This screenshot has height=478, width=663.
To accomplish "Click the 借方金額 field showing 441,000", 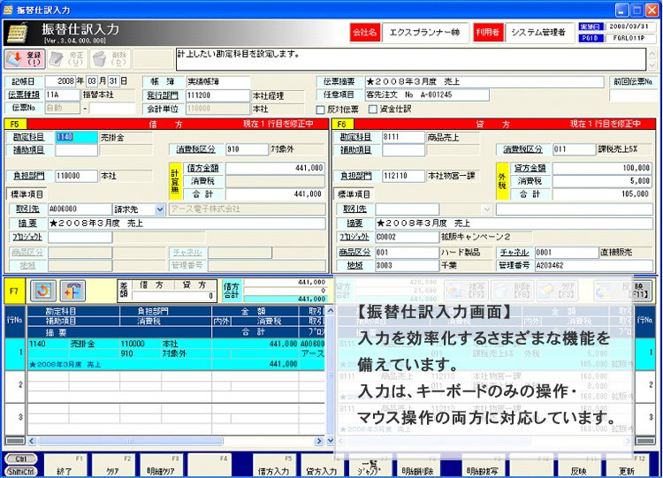I will 275,168.
